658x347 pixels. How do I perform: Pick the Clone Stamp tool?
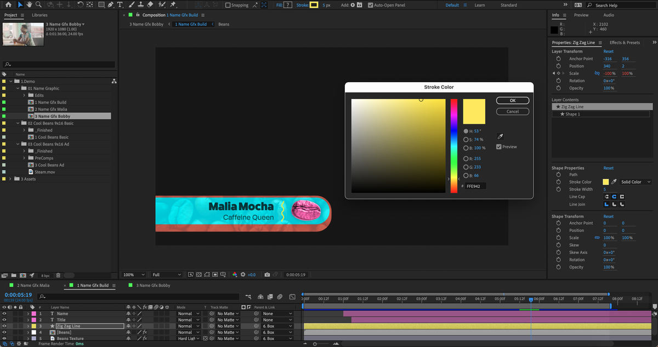pyautogui.click(x=140, y=5)
